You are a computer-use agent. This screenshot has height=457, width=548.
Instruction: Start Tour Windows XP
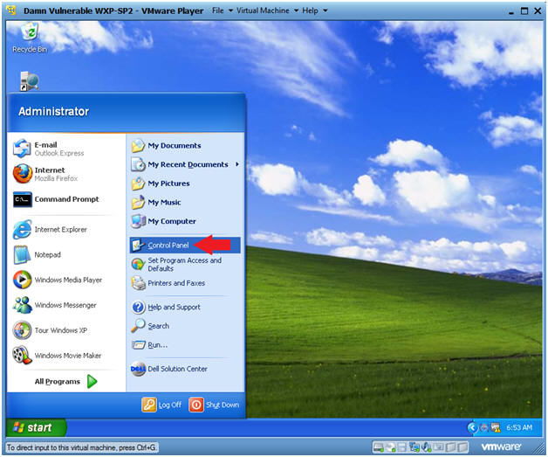click(x=65, y=330)
